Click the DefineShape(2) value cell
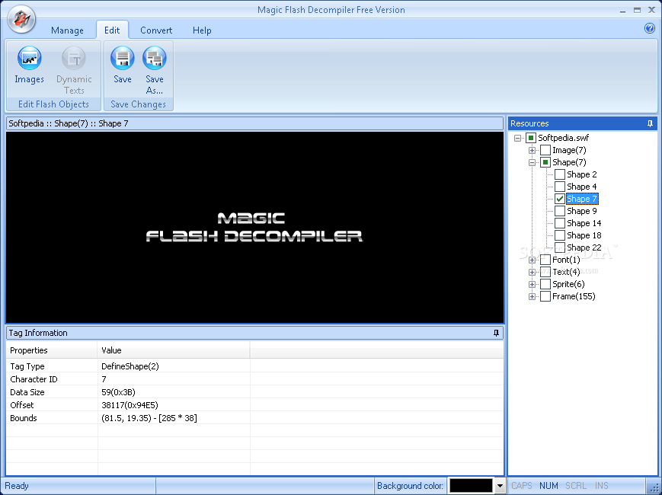The height and width of the screenshot is (495, 662). (174, 366)
